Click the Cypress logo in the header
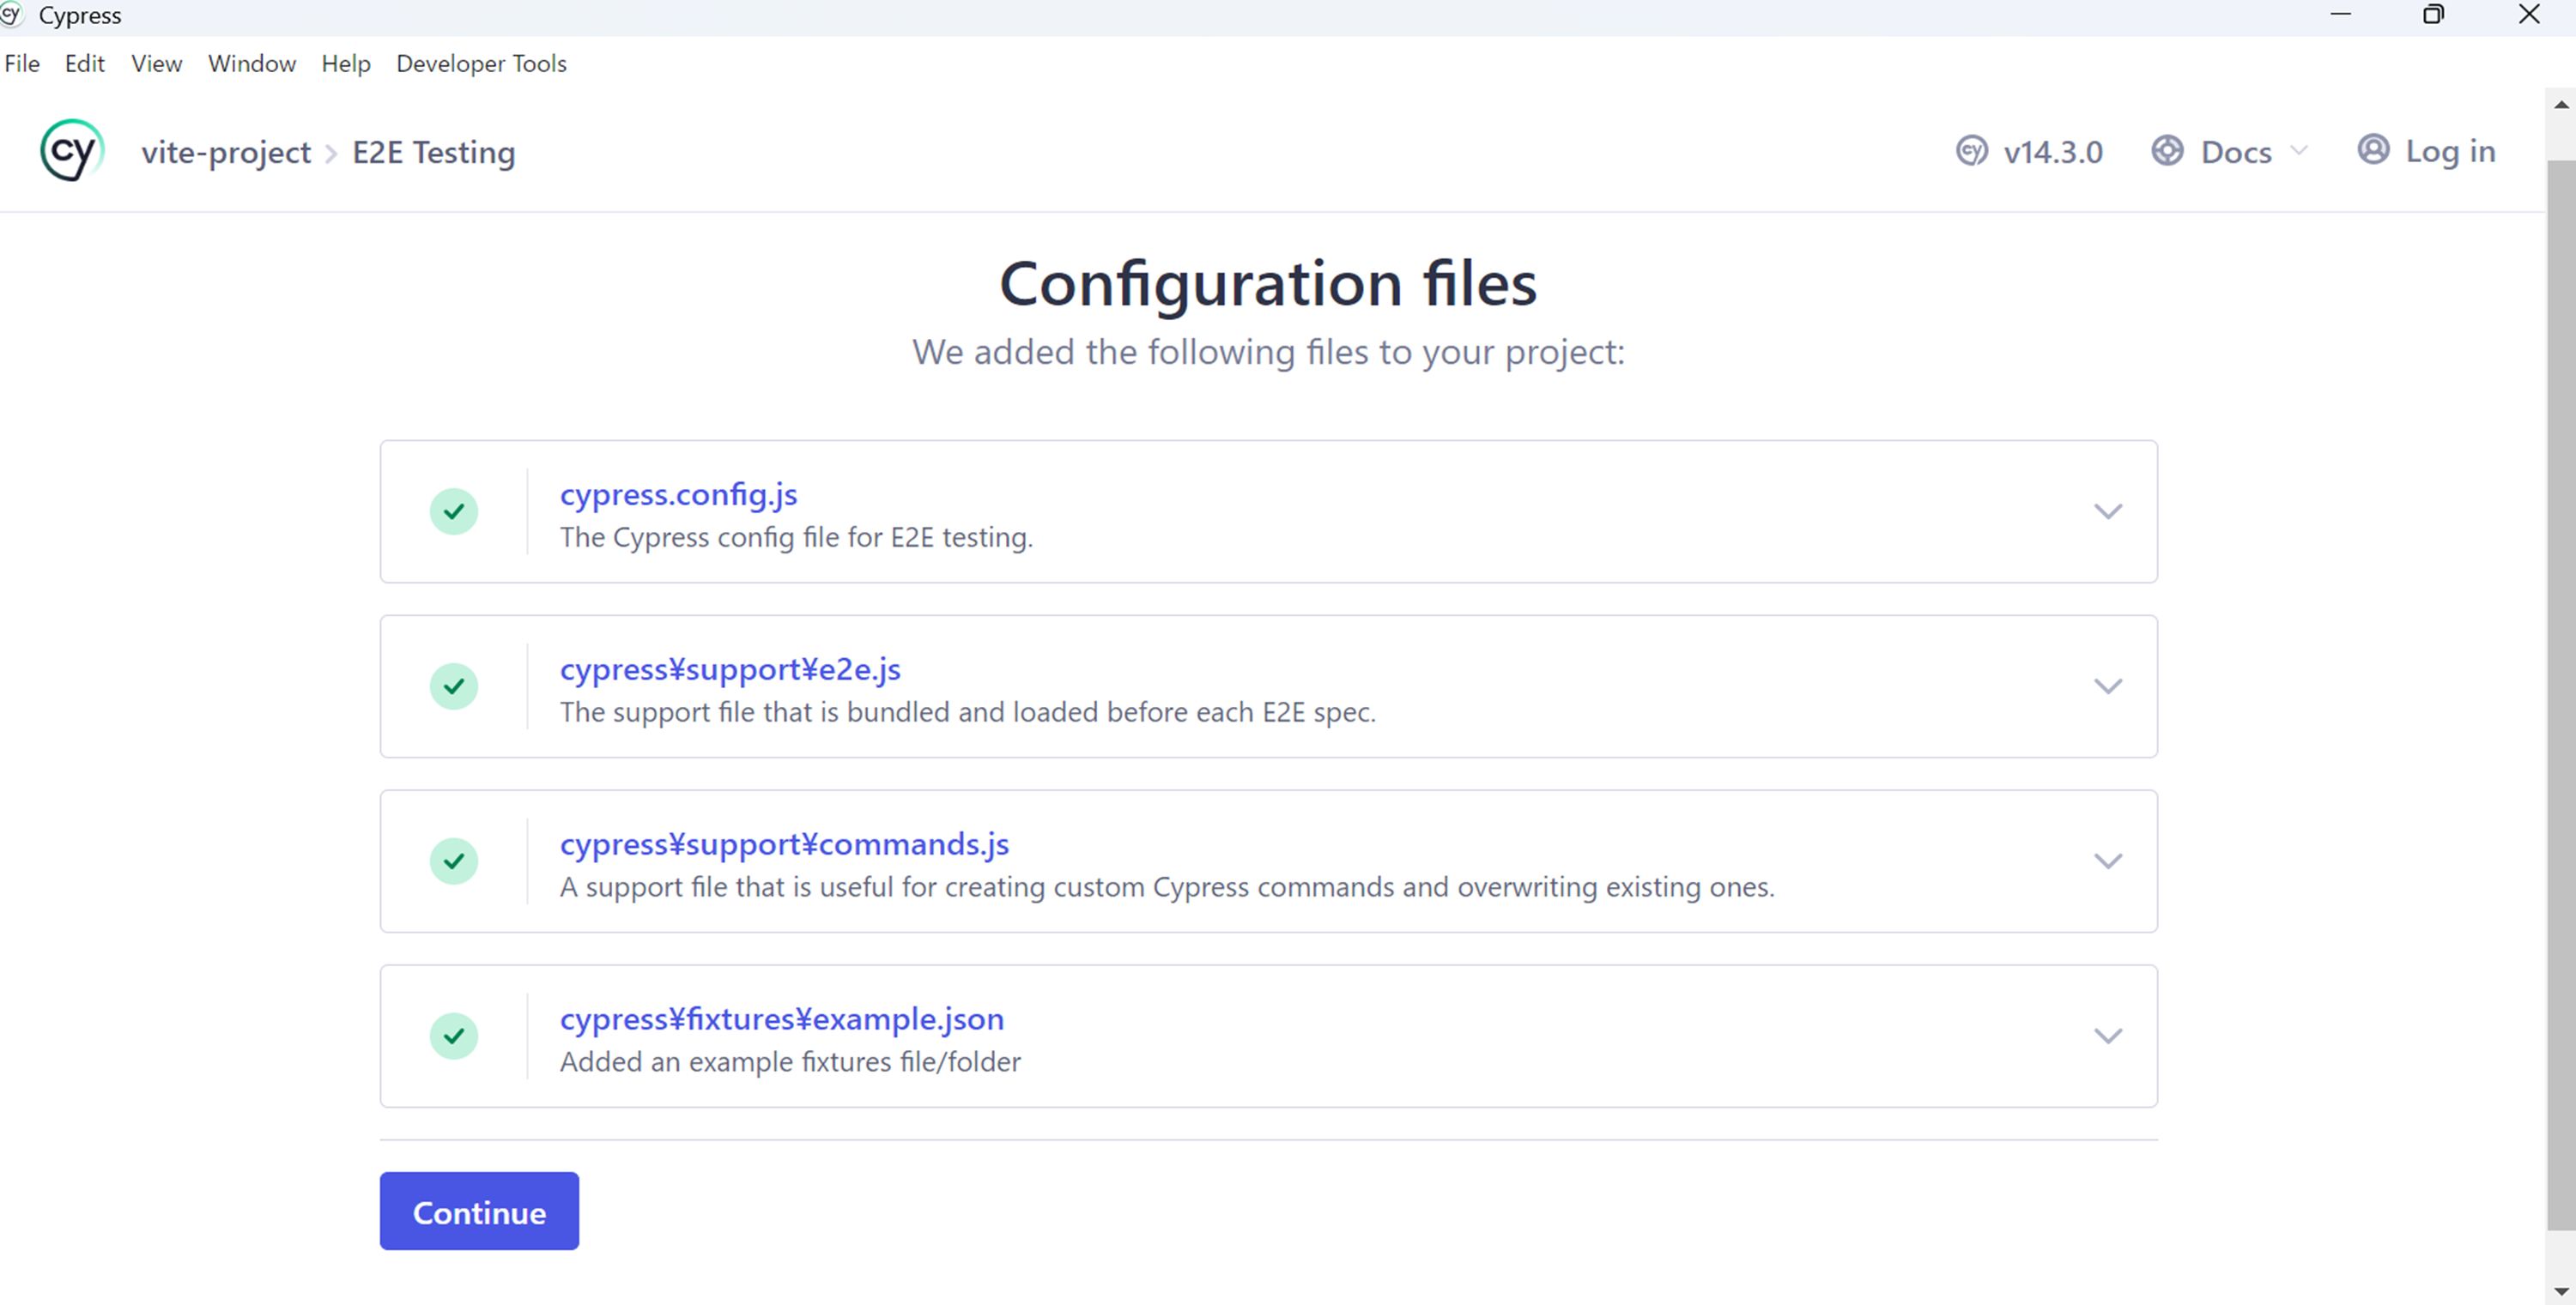The width and height of the screenshot is (2576, 1305). (x=70, y=150)
